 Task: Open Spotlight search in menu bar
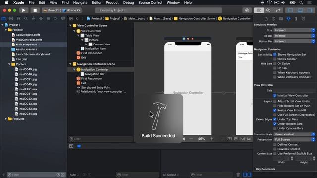pyautogui.click(x=301, y=3)
